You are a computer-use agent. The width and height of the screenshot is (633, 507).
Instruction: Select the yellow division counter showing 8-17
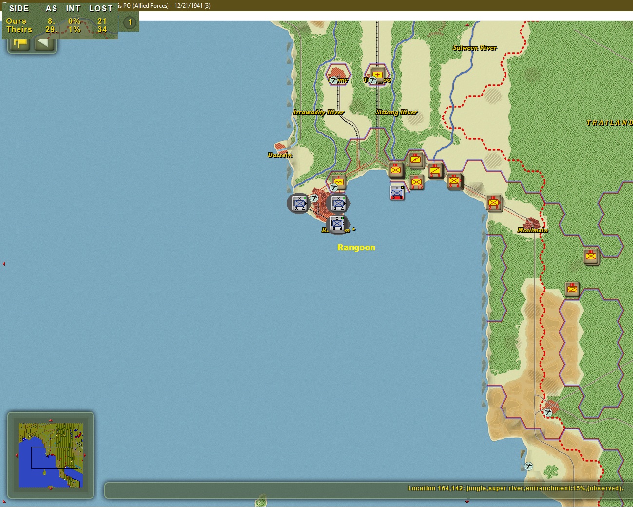pos(416,182)
